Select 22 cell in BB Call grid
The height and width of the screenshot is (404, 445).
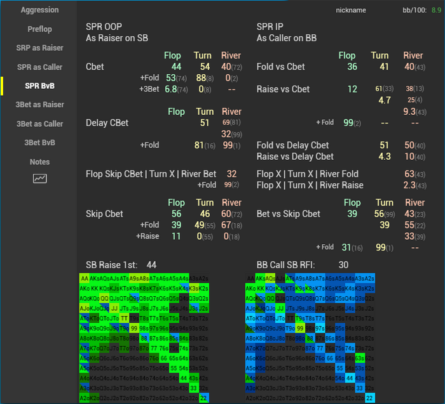pyautogui.click(x=370, y=398)
